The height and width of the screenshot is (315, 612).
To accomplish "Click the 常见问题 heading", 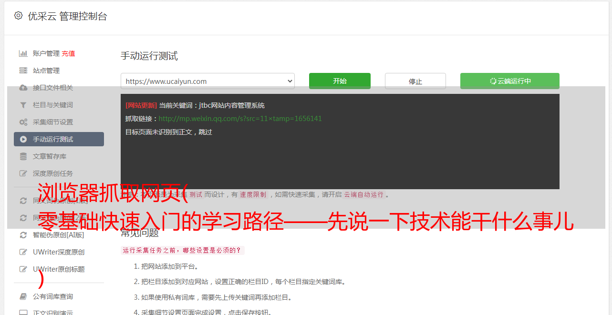I will click(x=140, y=233).
